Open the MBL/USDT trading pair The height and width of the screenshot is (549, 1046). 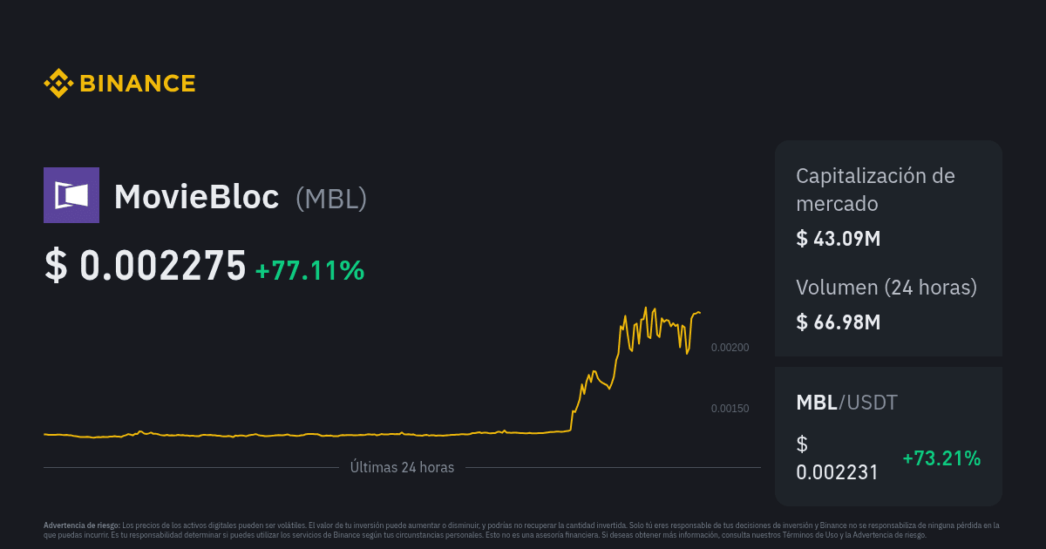click(846, 403)
